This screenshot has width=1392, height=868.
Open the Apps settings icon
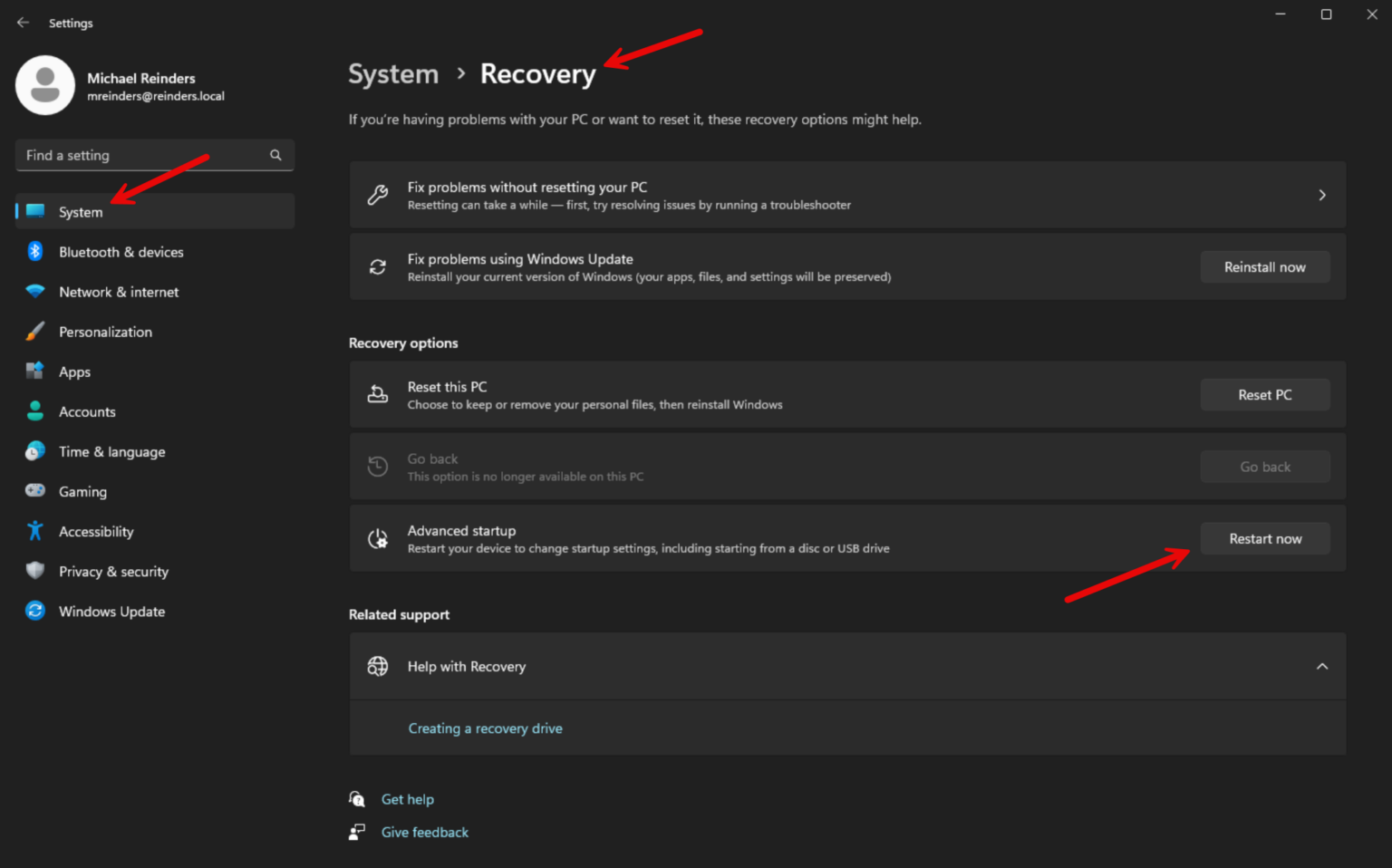point(34,371)
